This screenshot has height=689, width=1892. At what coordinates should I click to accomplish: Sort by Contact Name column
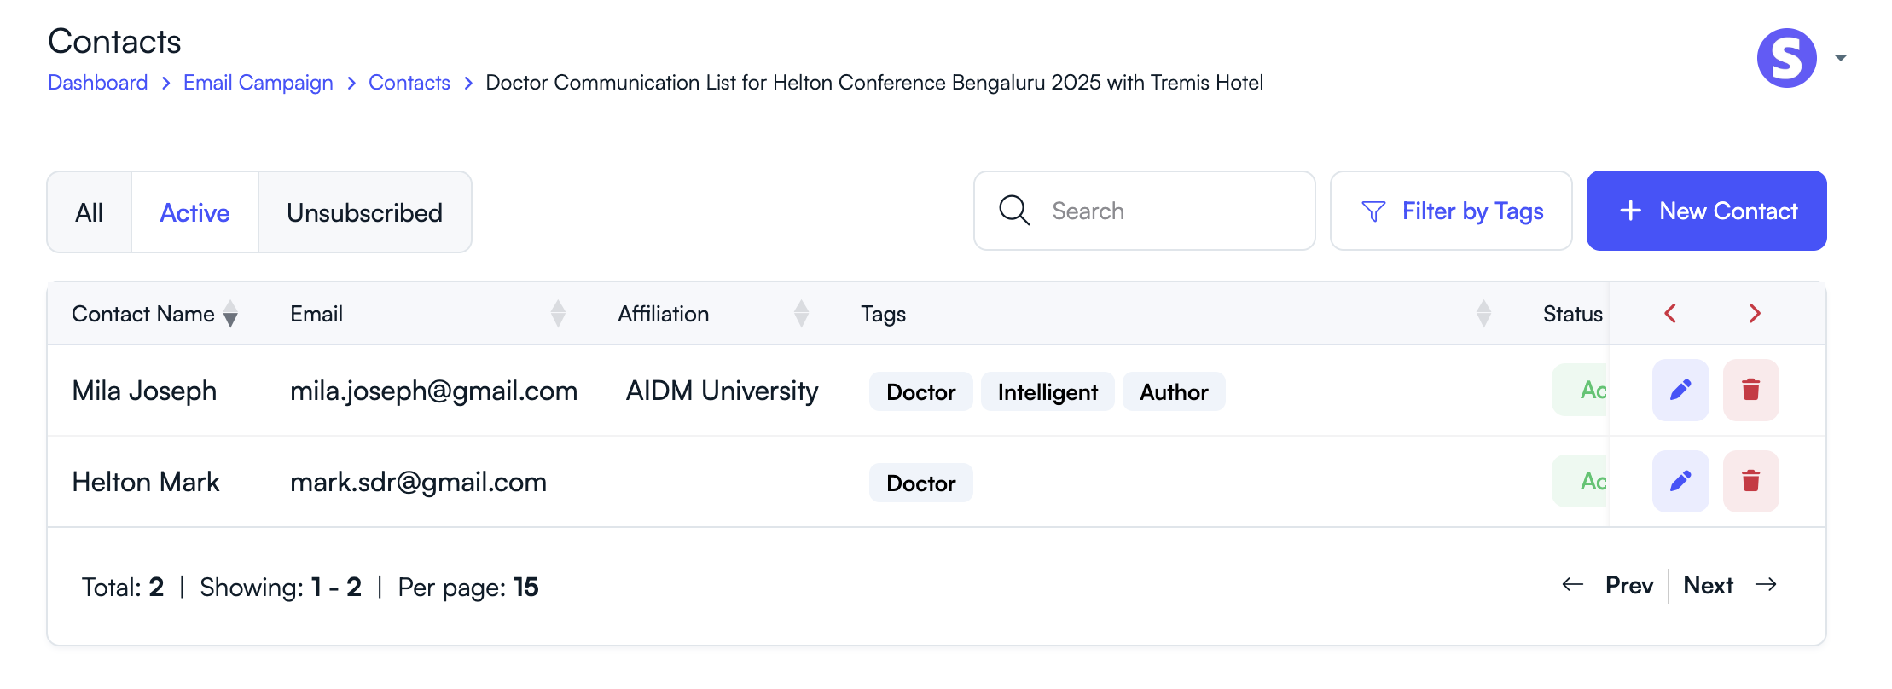230,314
